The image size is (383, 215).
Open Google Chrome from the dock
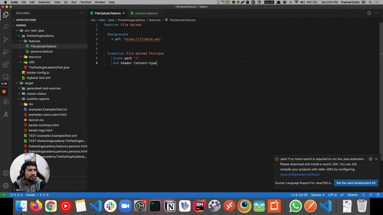(x=51, y=206)
